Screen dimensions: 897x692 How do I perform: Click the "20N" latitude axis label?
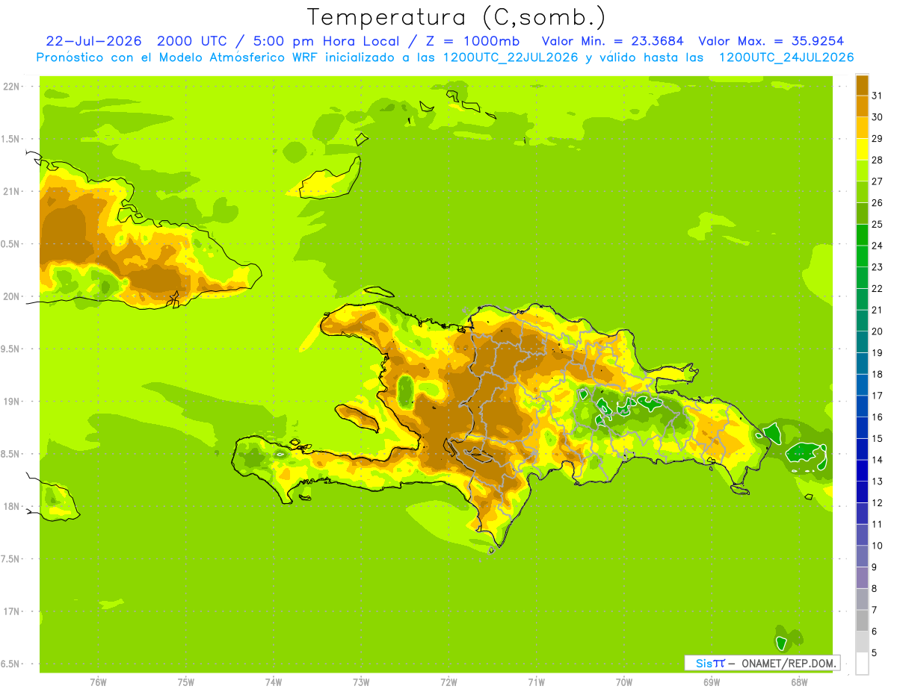point(12,296)
